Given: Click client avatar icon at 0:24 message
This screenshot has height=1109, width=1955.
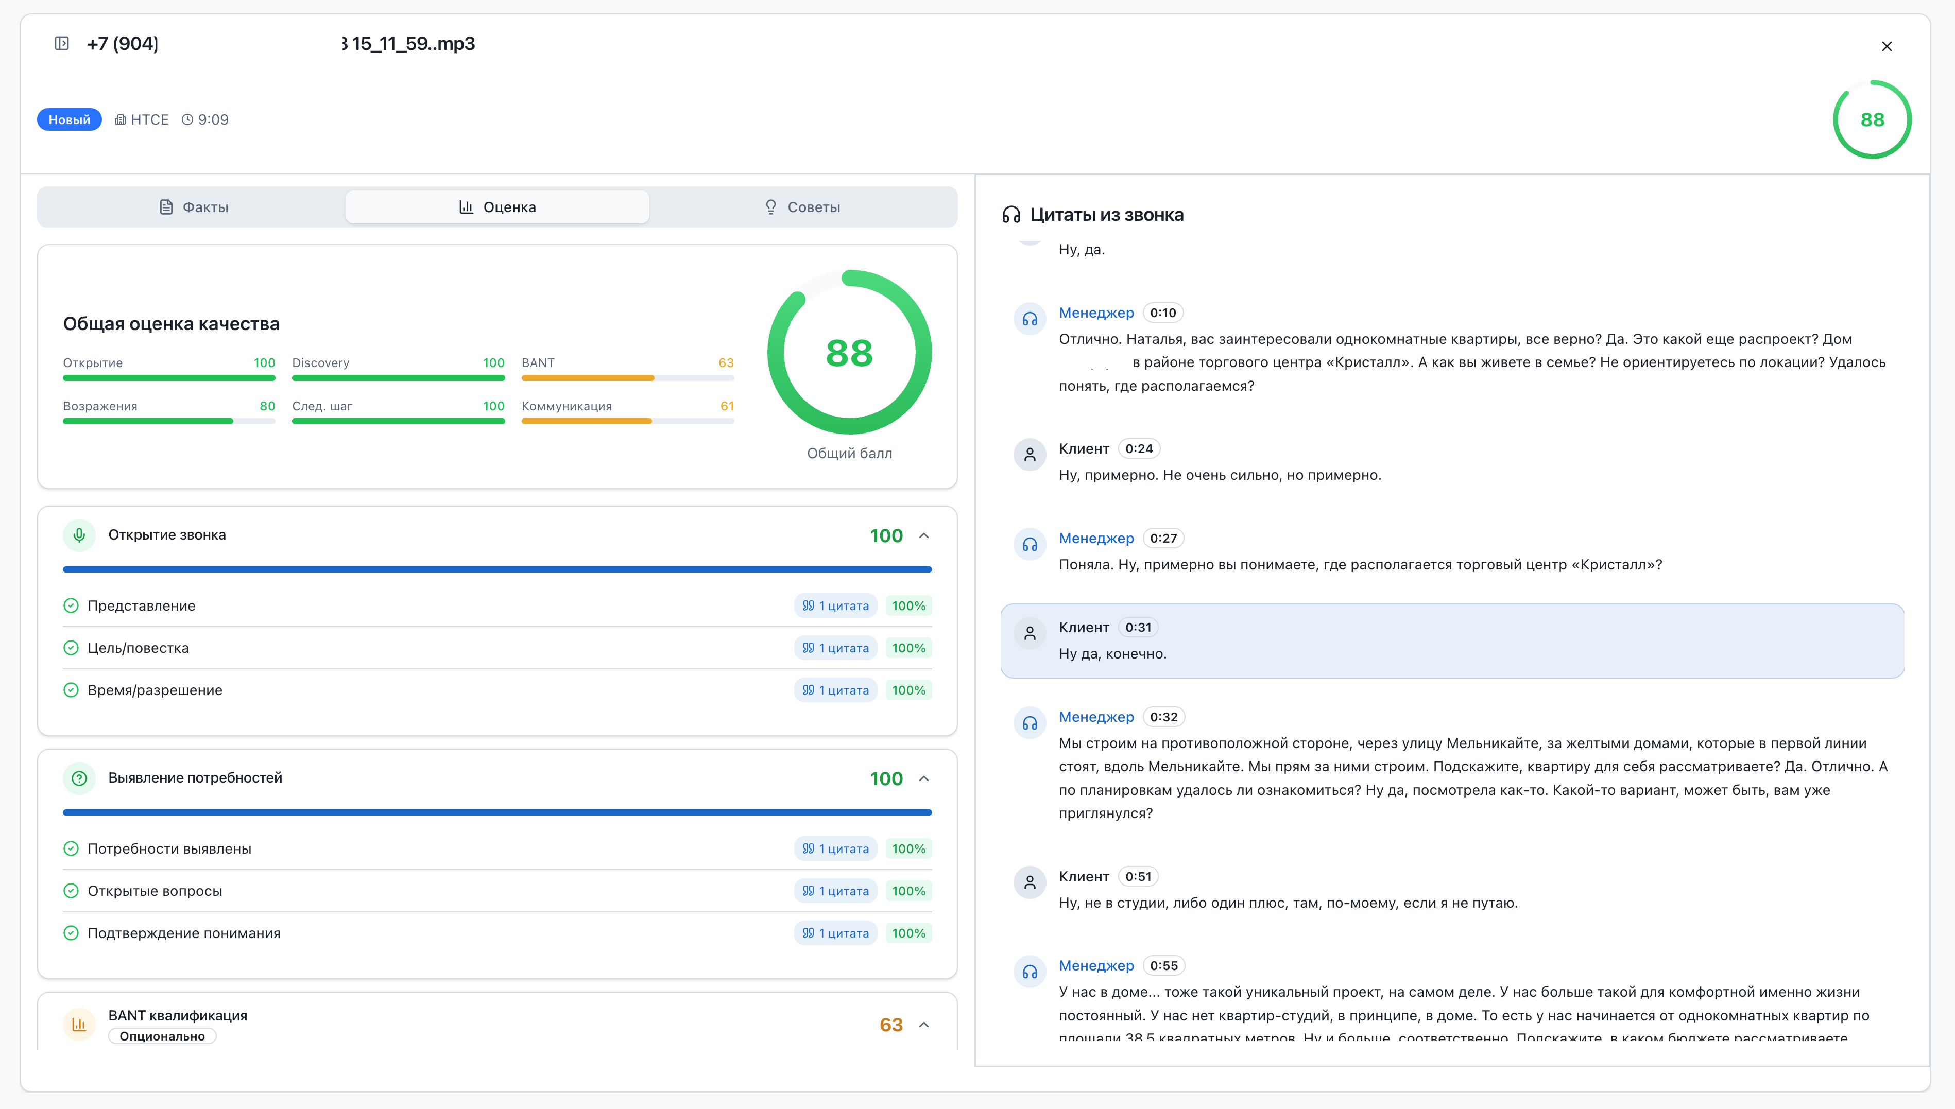Looking at the screenshot, I should (x=1030, y=455).
